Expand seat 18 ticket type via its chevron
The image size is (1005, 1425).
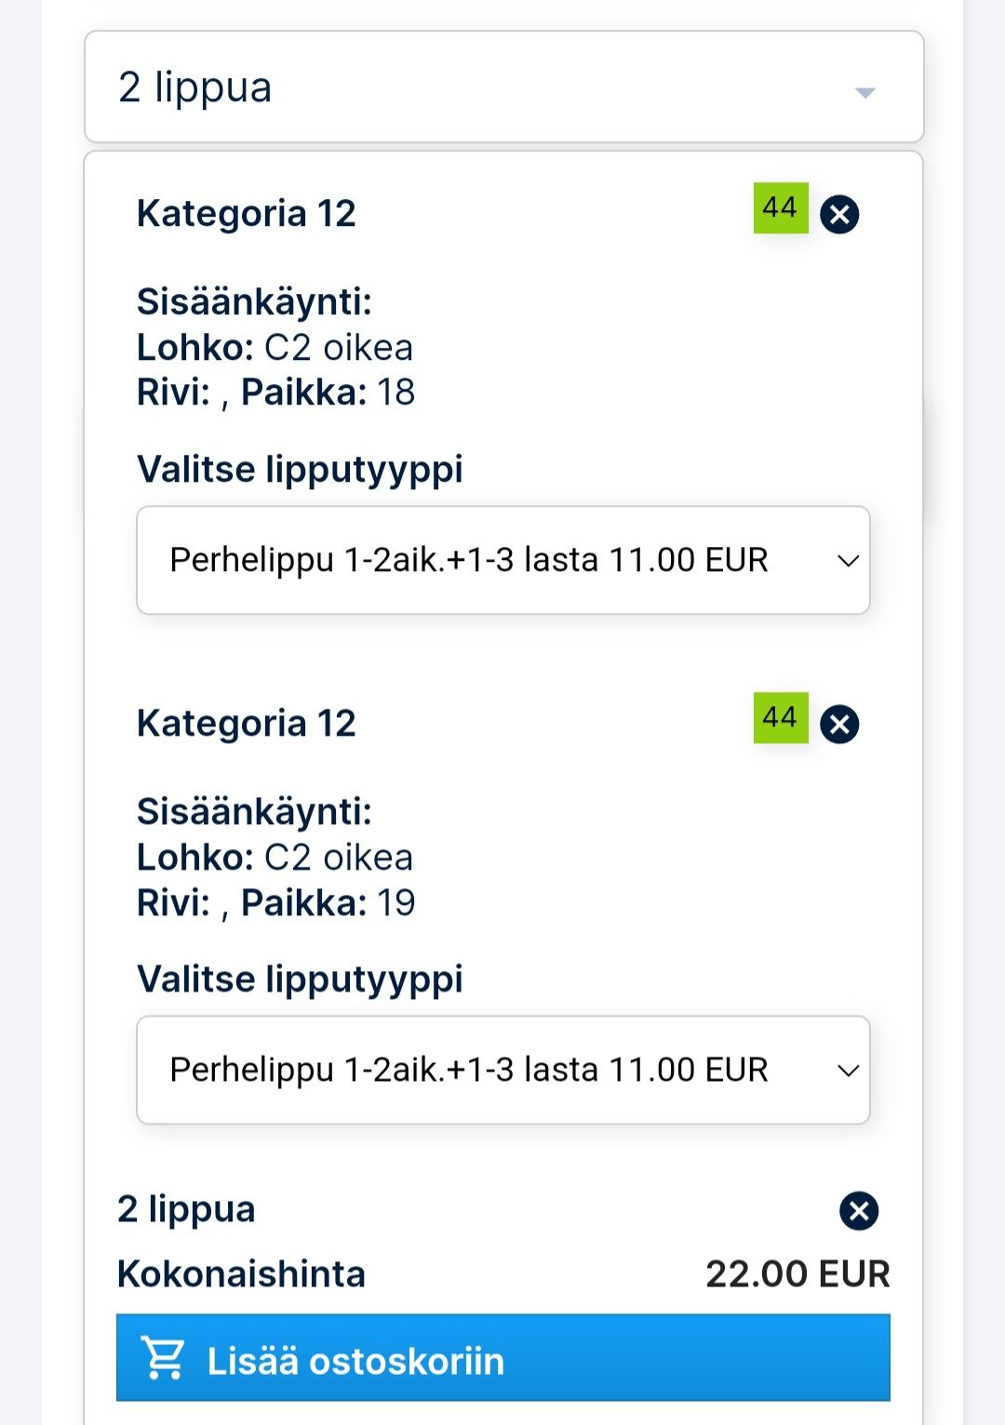tap(848, 561)
